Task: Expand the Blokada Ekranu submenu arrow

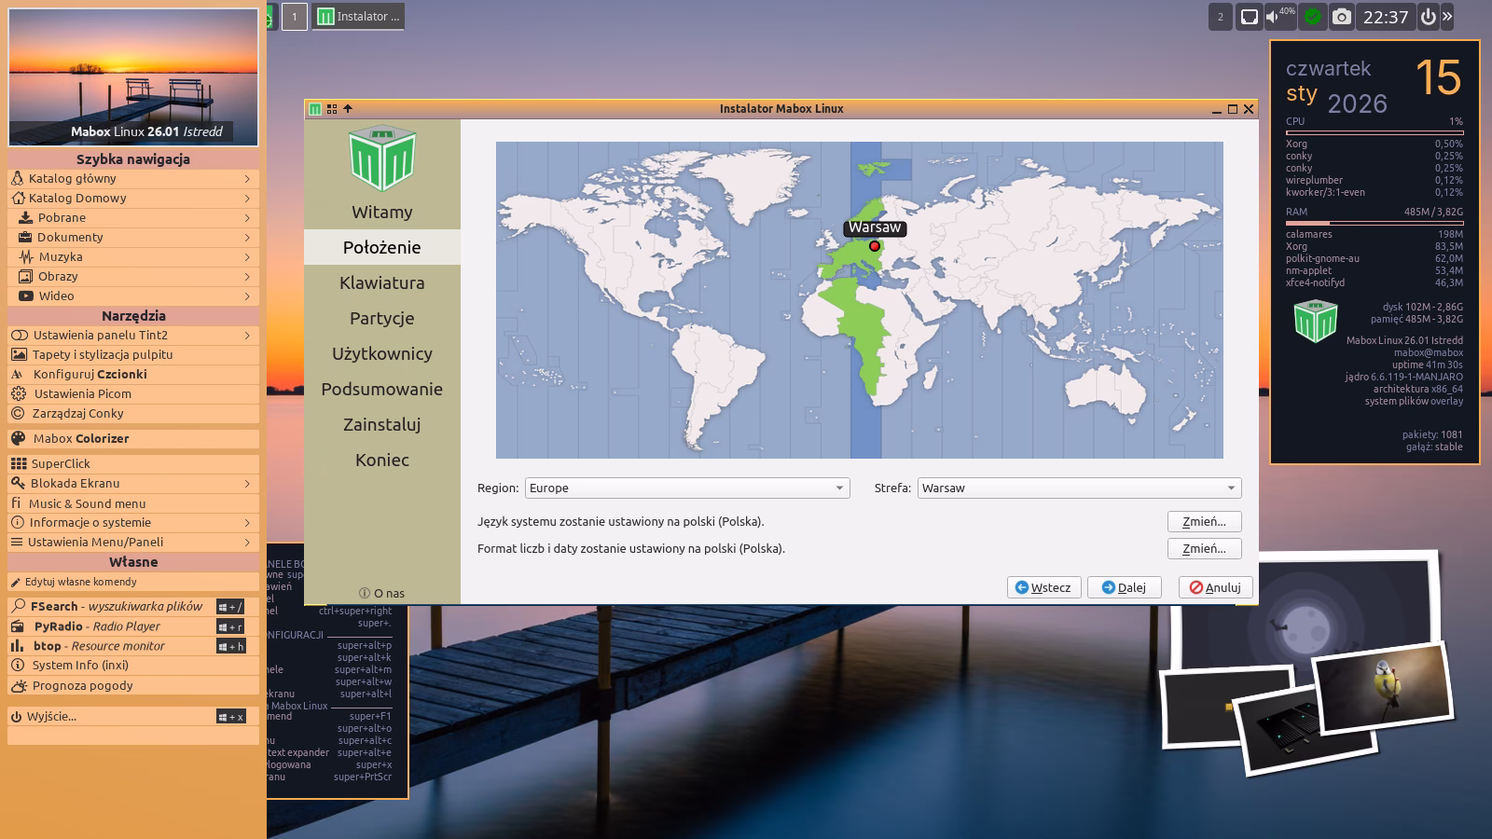Action: tap(247, 483)
